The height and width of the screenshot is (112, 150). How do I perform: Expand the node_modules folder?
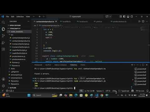tap(17, 31)
